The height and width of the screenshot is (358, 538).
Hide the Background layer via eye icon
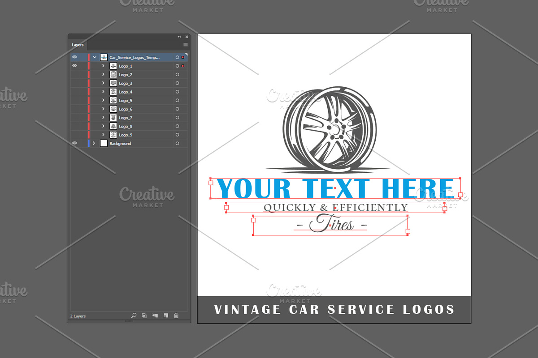click(74, 143)
